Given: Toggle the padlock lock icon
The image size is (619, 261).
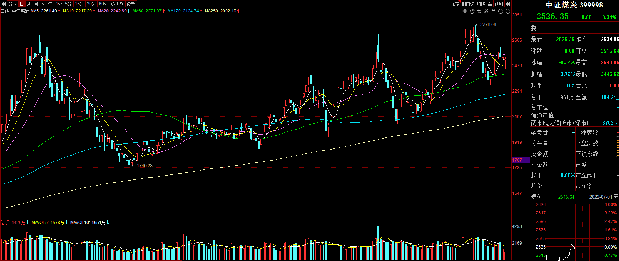Looking at the screenshot, I should pyautogui.click(x=493, y=11).
